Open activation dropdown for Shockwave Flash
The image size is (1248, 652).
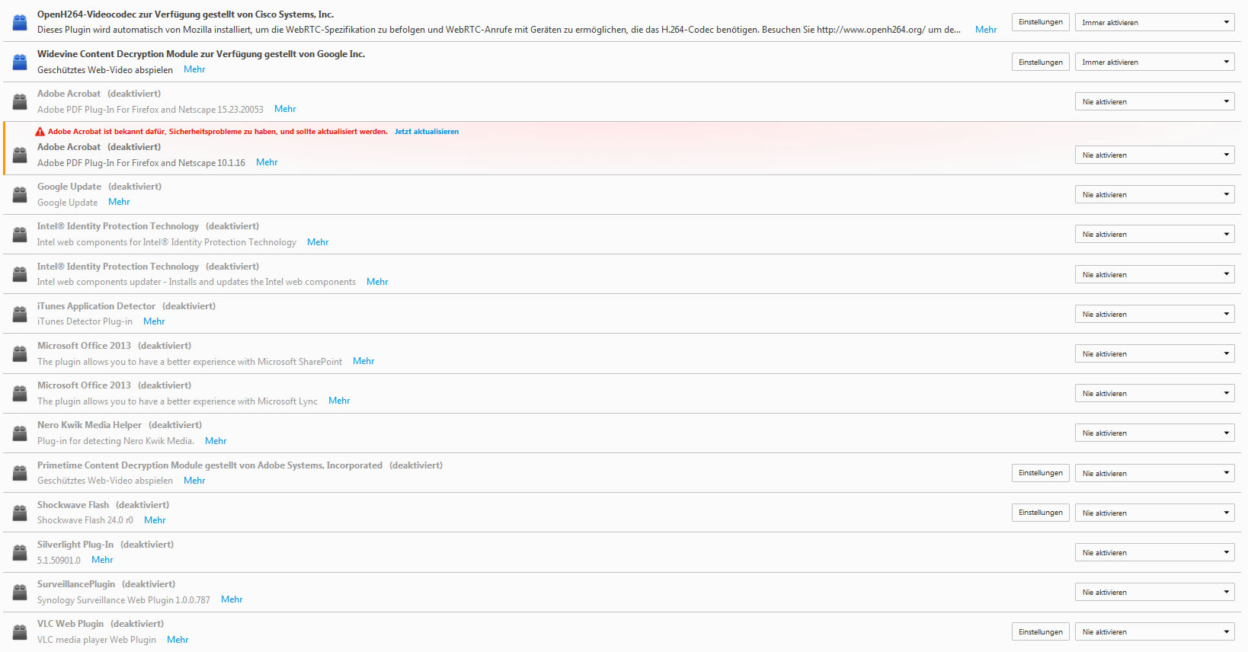[x=1155, y=513]
